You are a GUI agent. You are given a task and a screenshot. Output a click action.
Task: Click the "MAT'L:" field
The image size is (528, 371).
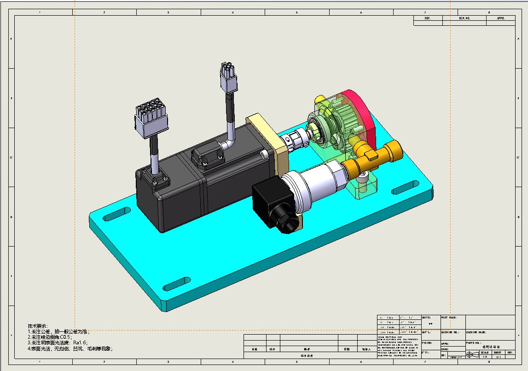[431, 335]
